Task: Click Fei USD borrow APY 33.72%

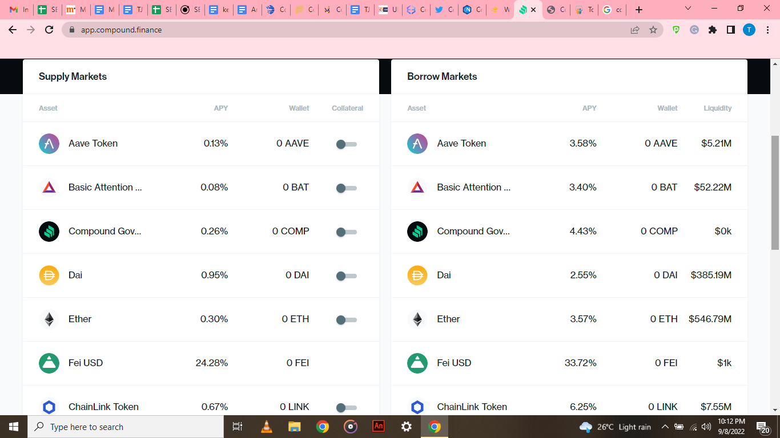Action: 581,363
